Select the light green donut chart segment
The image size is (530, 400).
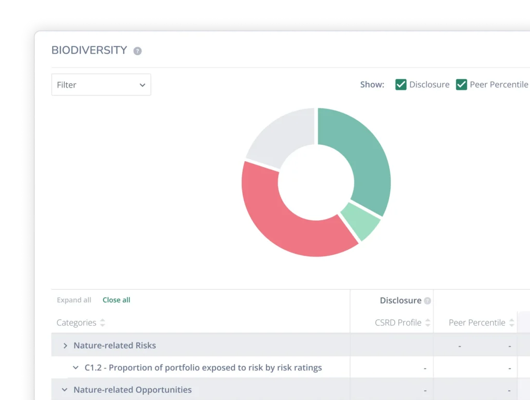[x=362, y=221]
